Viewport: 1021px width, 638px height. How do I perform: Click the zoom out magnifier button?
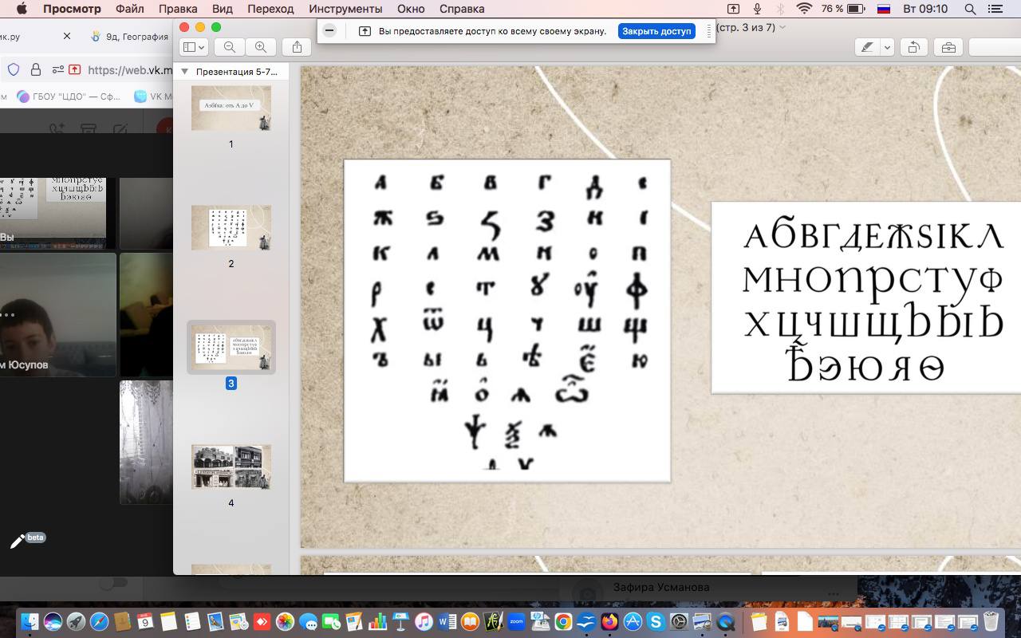(230, 47)
